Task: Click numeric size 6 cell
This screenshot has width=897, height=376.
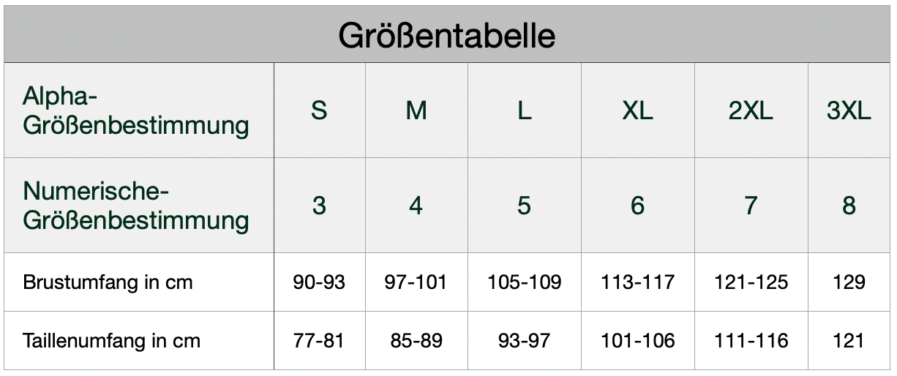Action: click(637, 206)
